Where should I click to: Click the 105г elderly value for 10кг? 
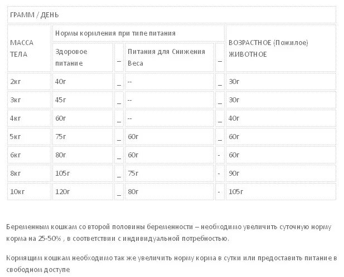coord(281,192)
